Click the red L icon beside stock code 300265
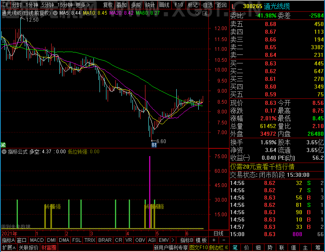This screenshot has height=252, width=325. click(233, 7)
